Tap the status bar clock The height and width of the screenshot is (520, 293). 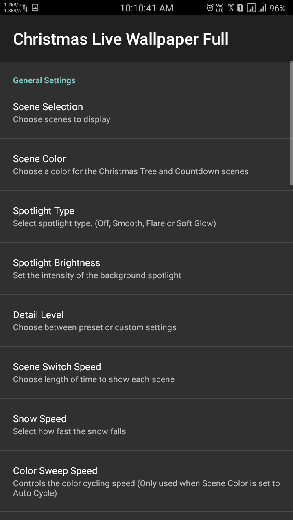(x=146, y=8)
